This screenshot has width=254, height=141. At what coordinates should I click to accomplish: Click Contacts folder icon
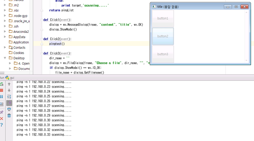pyautogui.click(x=11, y=47)
